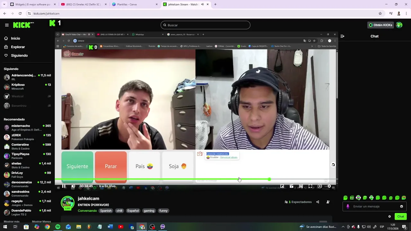411x231 pixels.
Task: Open Westcol offline channel
Action: click(27, 96)
